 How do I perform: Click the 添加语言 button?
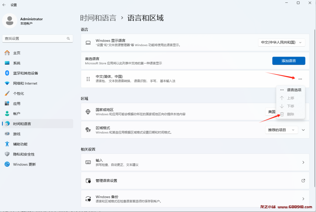[289, 61]
